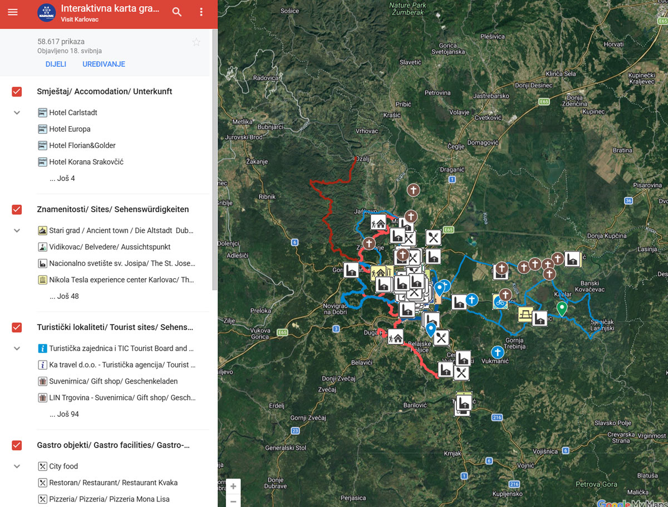
Task: Zoom in on the map
Action: 233,487
